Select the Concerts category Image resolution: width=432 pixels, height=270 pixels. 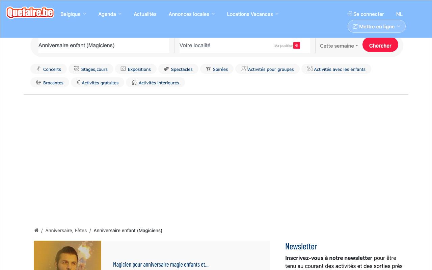pos(49,69)
